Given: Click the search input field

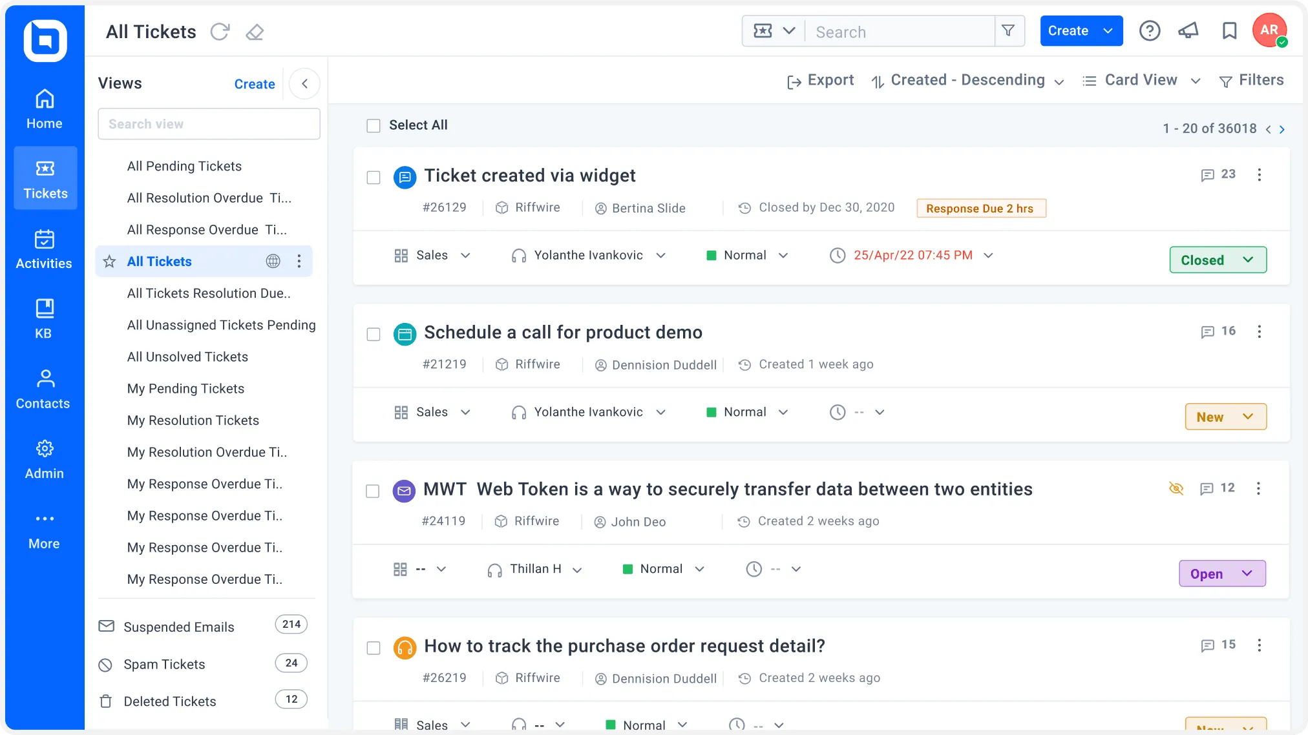Looking at the screenshot, I should click(900, 30).
